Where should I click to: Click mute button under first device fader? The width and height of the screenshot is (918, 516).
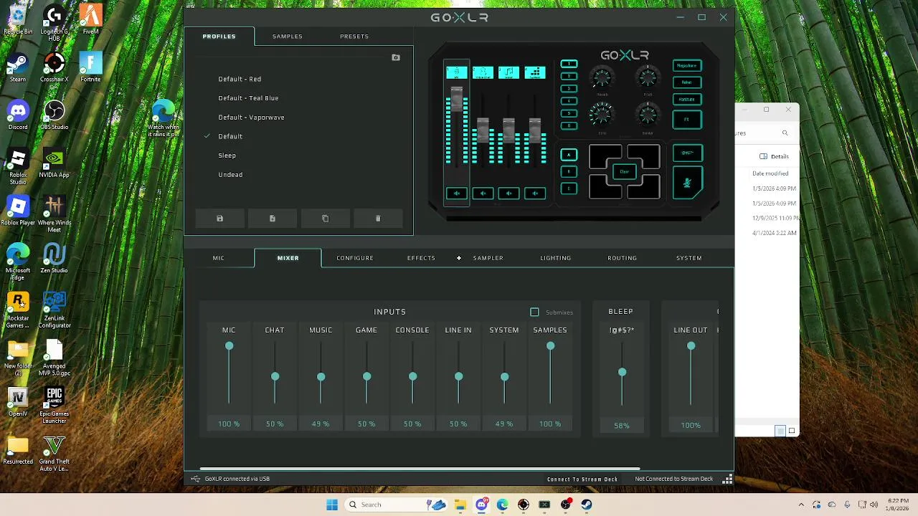[456, 193]
